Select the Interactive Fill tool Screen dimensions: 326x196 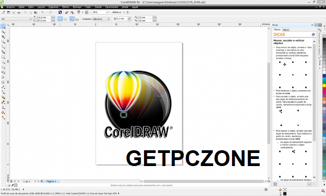pyautogui.click(x=3, y=118)
